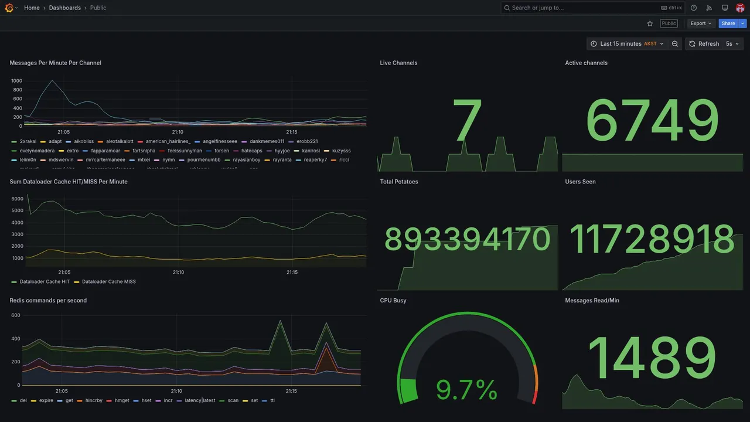Open the news feed RSS icon
Image resolution: width=750 pixels, height=422 pixels.
(709, 8)
